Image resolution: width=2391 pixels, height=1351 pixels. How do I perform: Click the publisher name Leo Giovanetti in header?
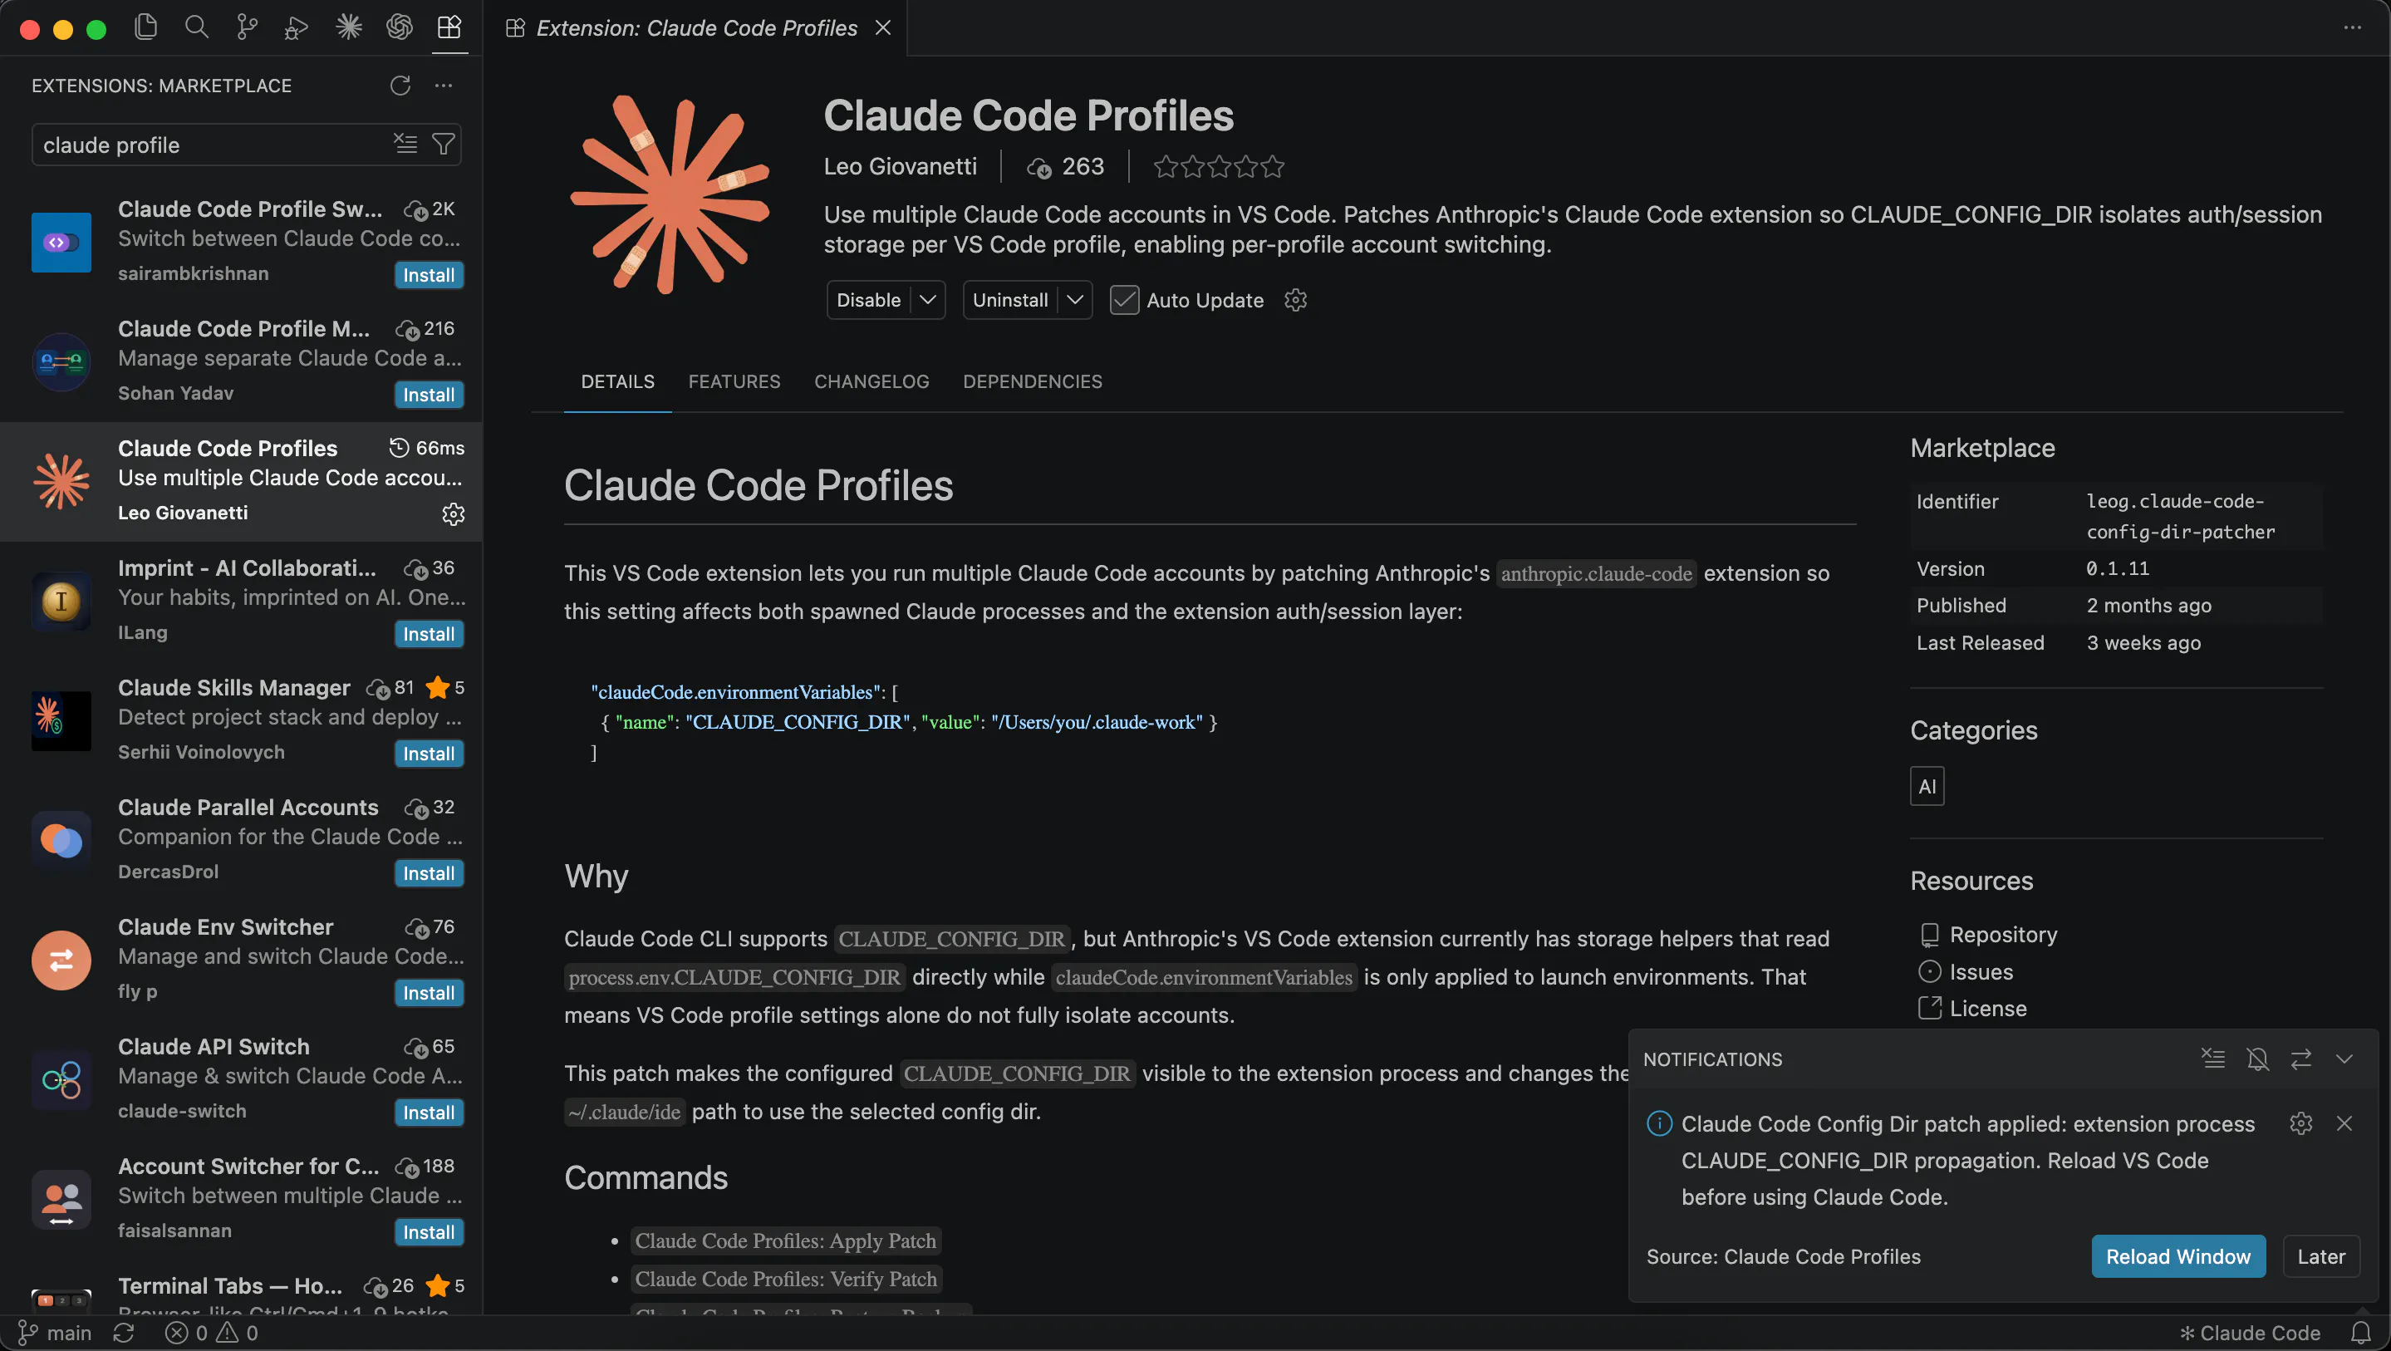point(901,166)
